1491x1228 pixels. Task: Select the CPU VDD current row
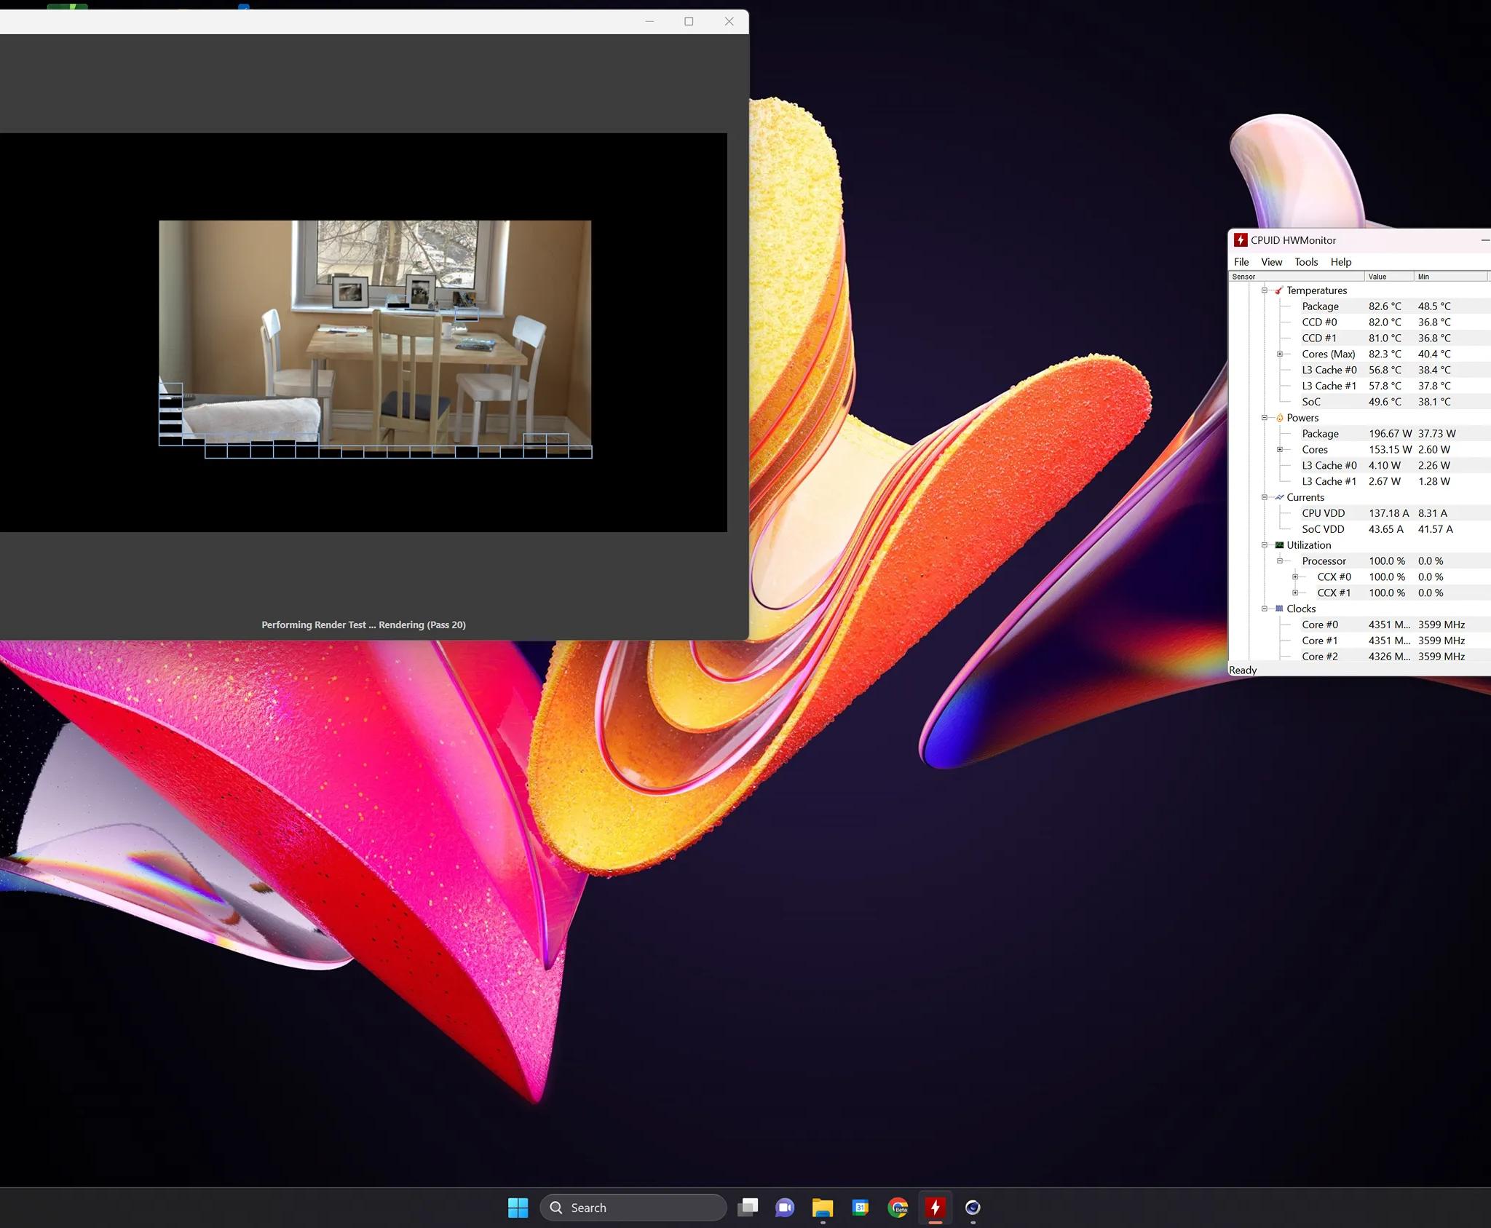[x=1396, y=513]
